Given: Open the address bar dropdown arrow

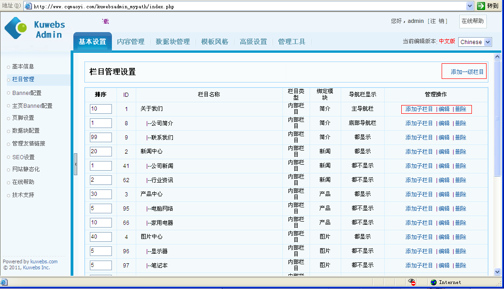Looking at the screenshot, I should 470,6.
